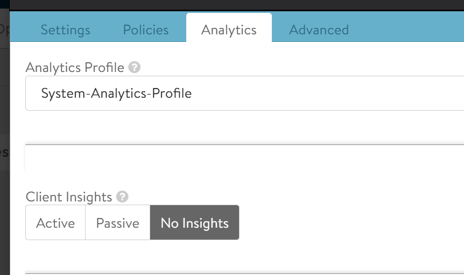Open the Analytics Profile help icon
The height and width of the screenshot is (275, 464).
pos(135,68)
